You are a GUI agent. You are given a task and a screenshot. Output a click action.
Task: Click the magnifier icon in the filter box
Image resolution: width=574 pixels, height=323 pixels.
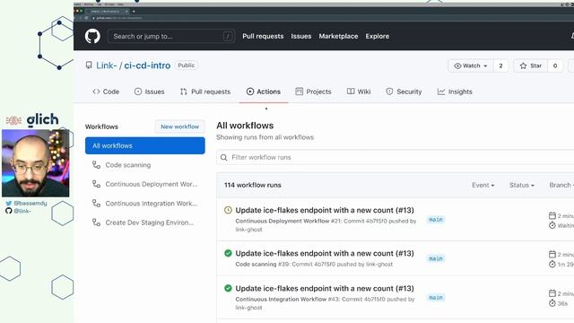[223, 158]
